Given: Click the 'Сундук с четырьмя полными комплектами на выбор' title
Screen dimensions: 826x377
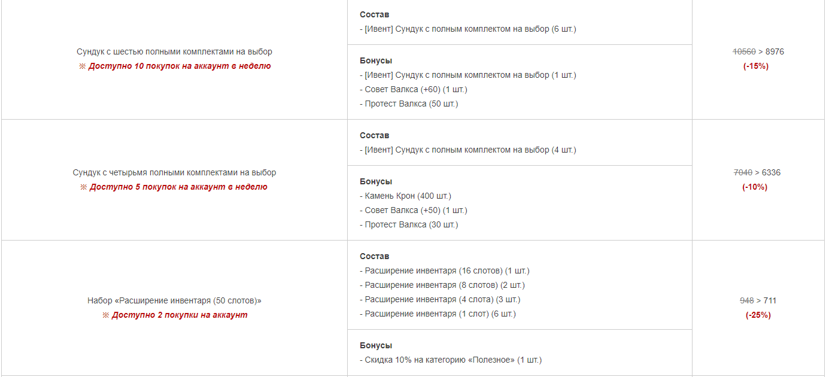Looking at the screenshot, I should 174,173.
